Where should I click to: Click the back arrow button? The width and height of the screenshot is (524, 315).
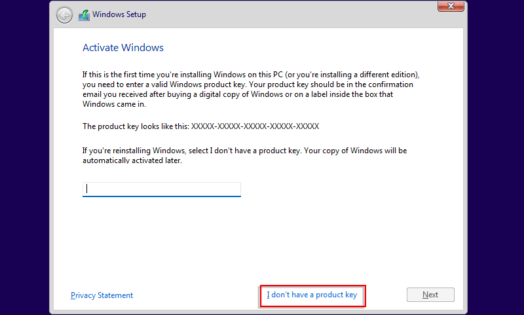coord(64,15)
